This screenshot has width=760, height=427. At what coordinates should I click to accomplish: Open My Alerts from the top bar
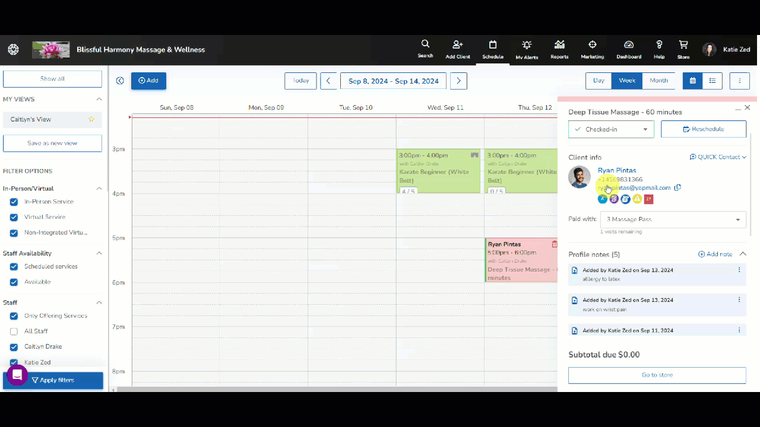[527, 49]
